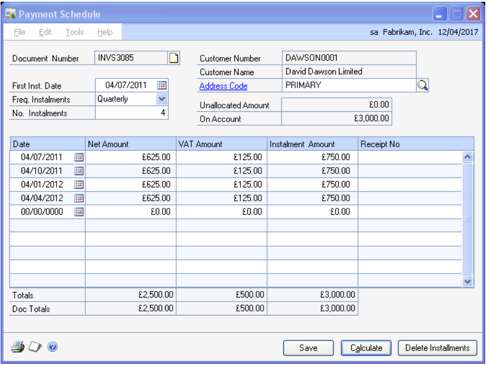Open the Tools menu
487x365 pixels.
[74, 32]
